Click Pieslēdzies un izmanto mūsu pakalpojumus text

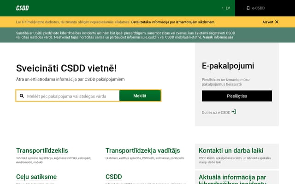click(x=225, y=82)
